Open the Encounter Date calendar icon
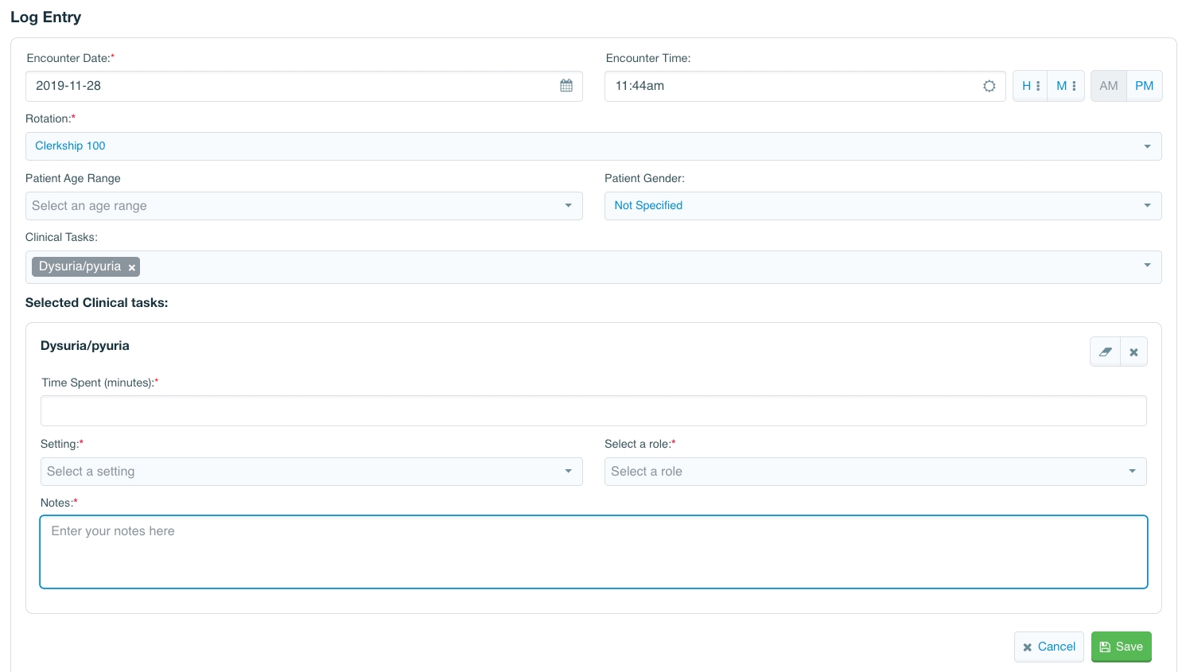Viewport: 1182px width, 672px height. (x=566, y=86)
